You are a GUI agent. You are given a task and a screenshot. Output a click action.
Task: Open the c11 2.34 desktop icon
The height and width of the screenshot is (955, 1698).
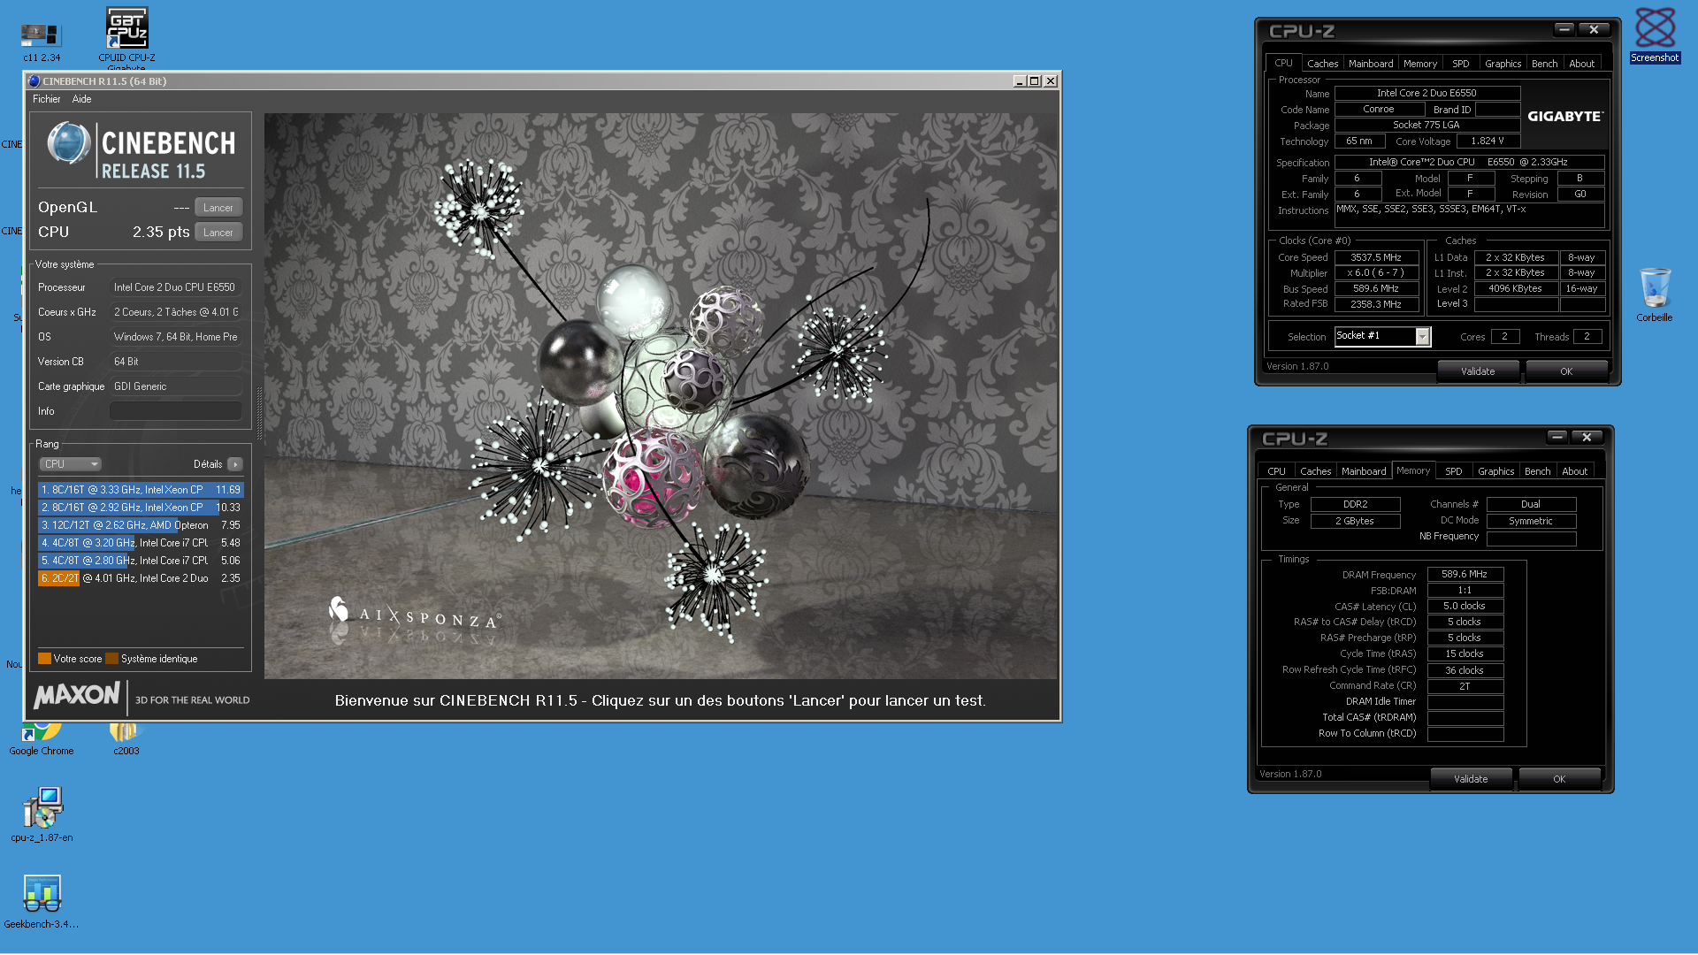point(41,42)
